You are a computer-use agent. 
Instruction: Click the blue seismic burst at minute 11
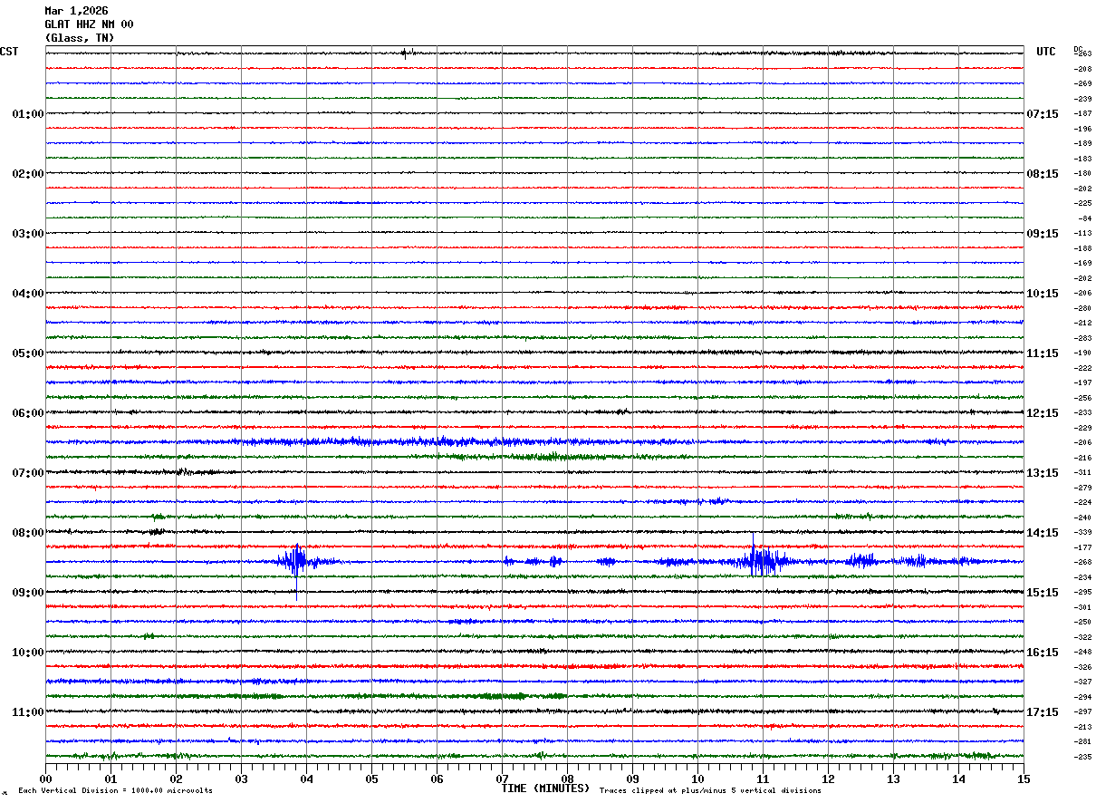tap(763, 561)
